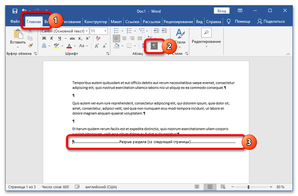Screen dimensions: 298x196
Task: Create a numbered list
Action: click(129, 31)
